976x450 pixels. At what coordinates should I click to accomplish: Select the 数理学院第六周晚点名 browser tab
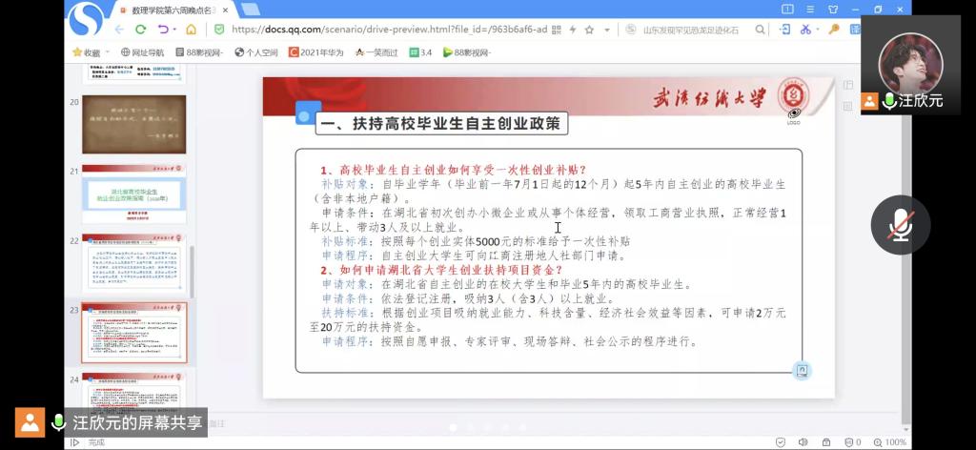pyautogui.click(x=168, y=9)
